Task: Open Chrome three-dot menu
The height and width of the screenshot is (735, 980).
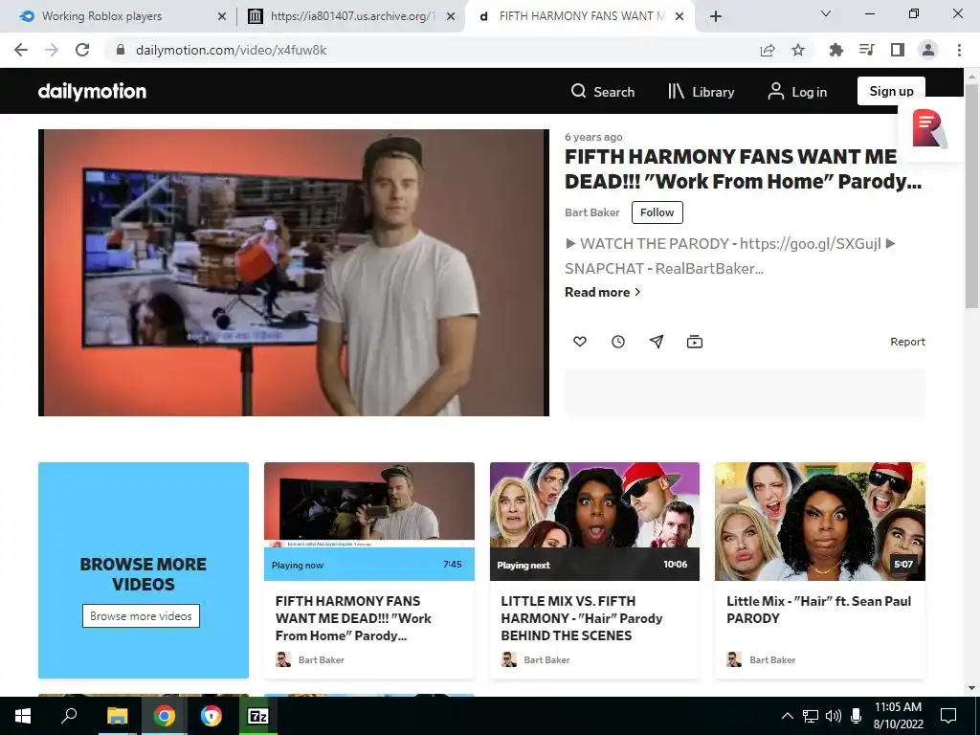Action: coord(959,50)
